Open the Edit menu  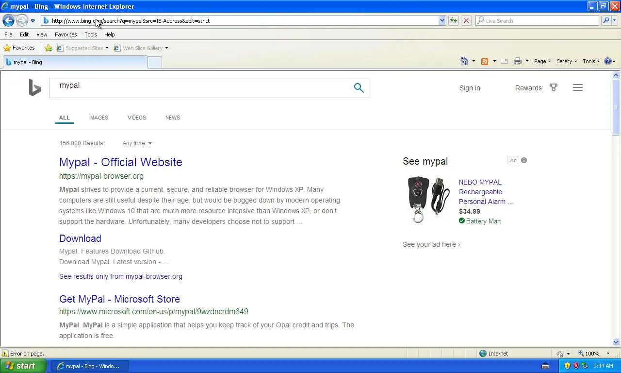24,34
